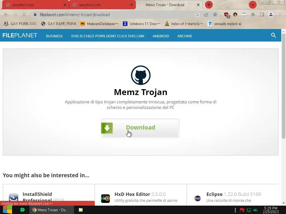Screen dimensions: 286x214
Task: Open the uBlock Origin extension icon
Action: pos(227,15)
